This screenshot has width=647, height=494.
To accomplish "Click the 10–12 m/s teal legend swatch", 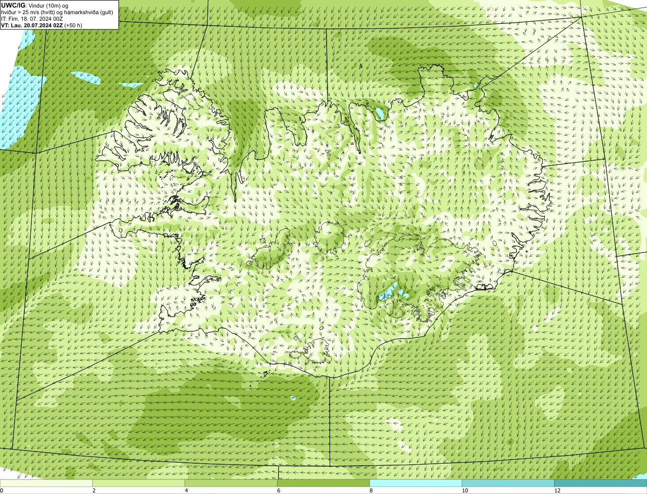I will pos(508,483).
